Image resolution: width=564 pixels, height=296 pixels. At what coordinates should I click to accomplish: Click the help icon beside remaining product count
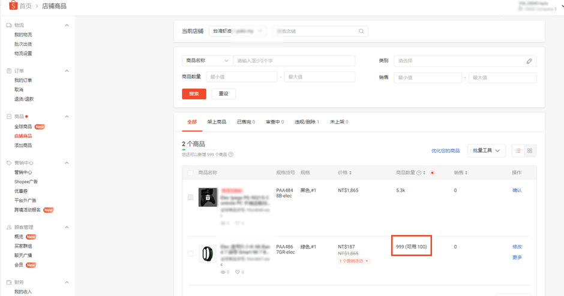[231, 155]
